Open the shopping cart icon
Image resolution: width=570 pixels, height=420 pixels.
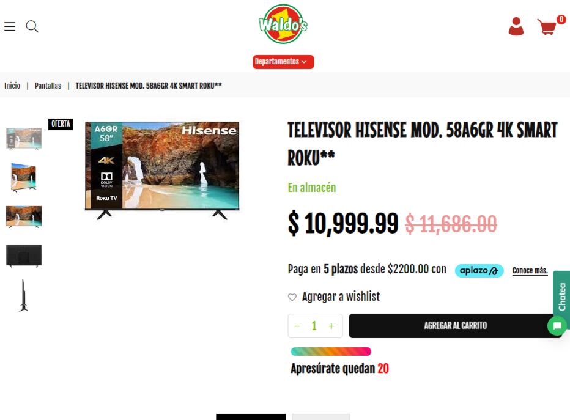547,27
